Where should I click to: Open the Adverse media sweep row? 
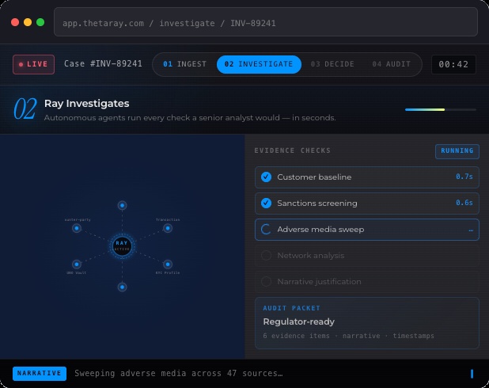367,230
